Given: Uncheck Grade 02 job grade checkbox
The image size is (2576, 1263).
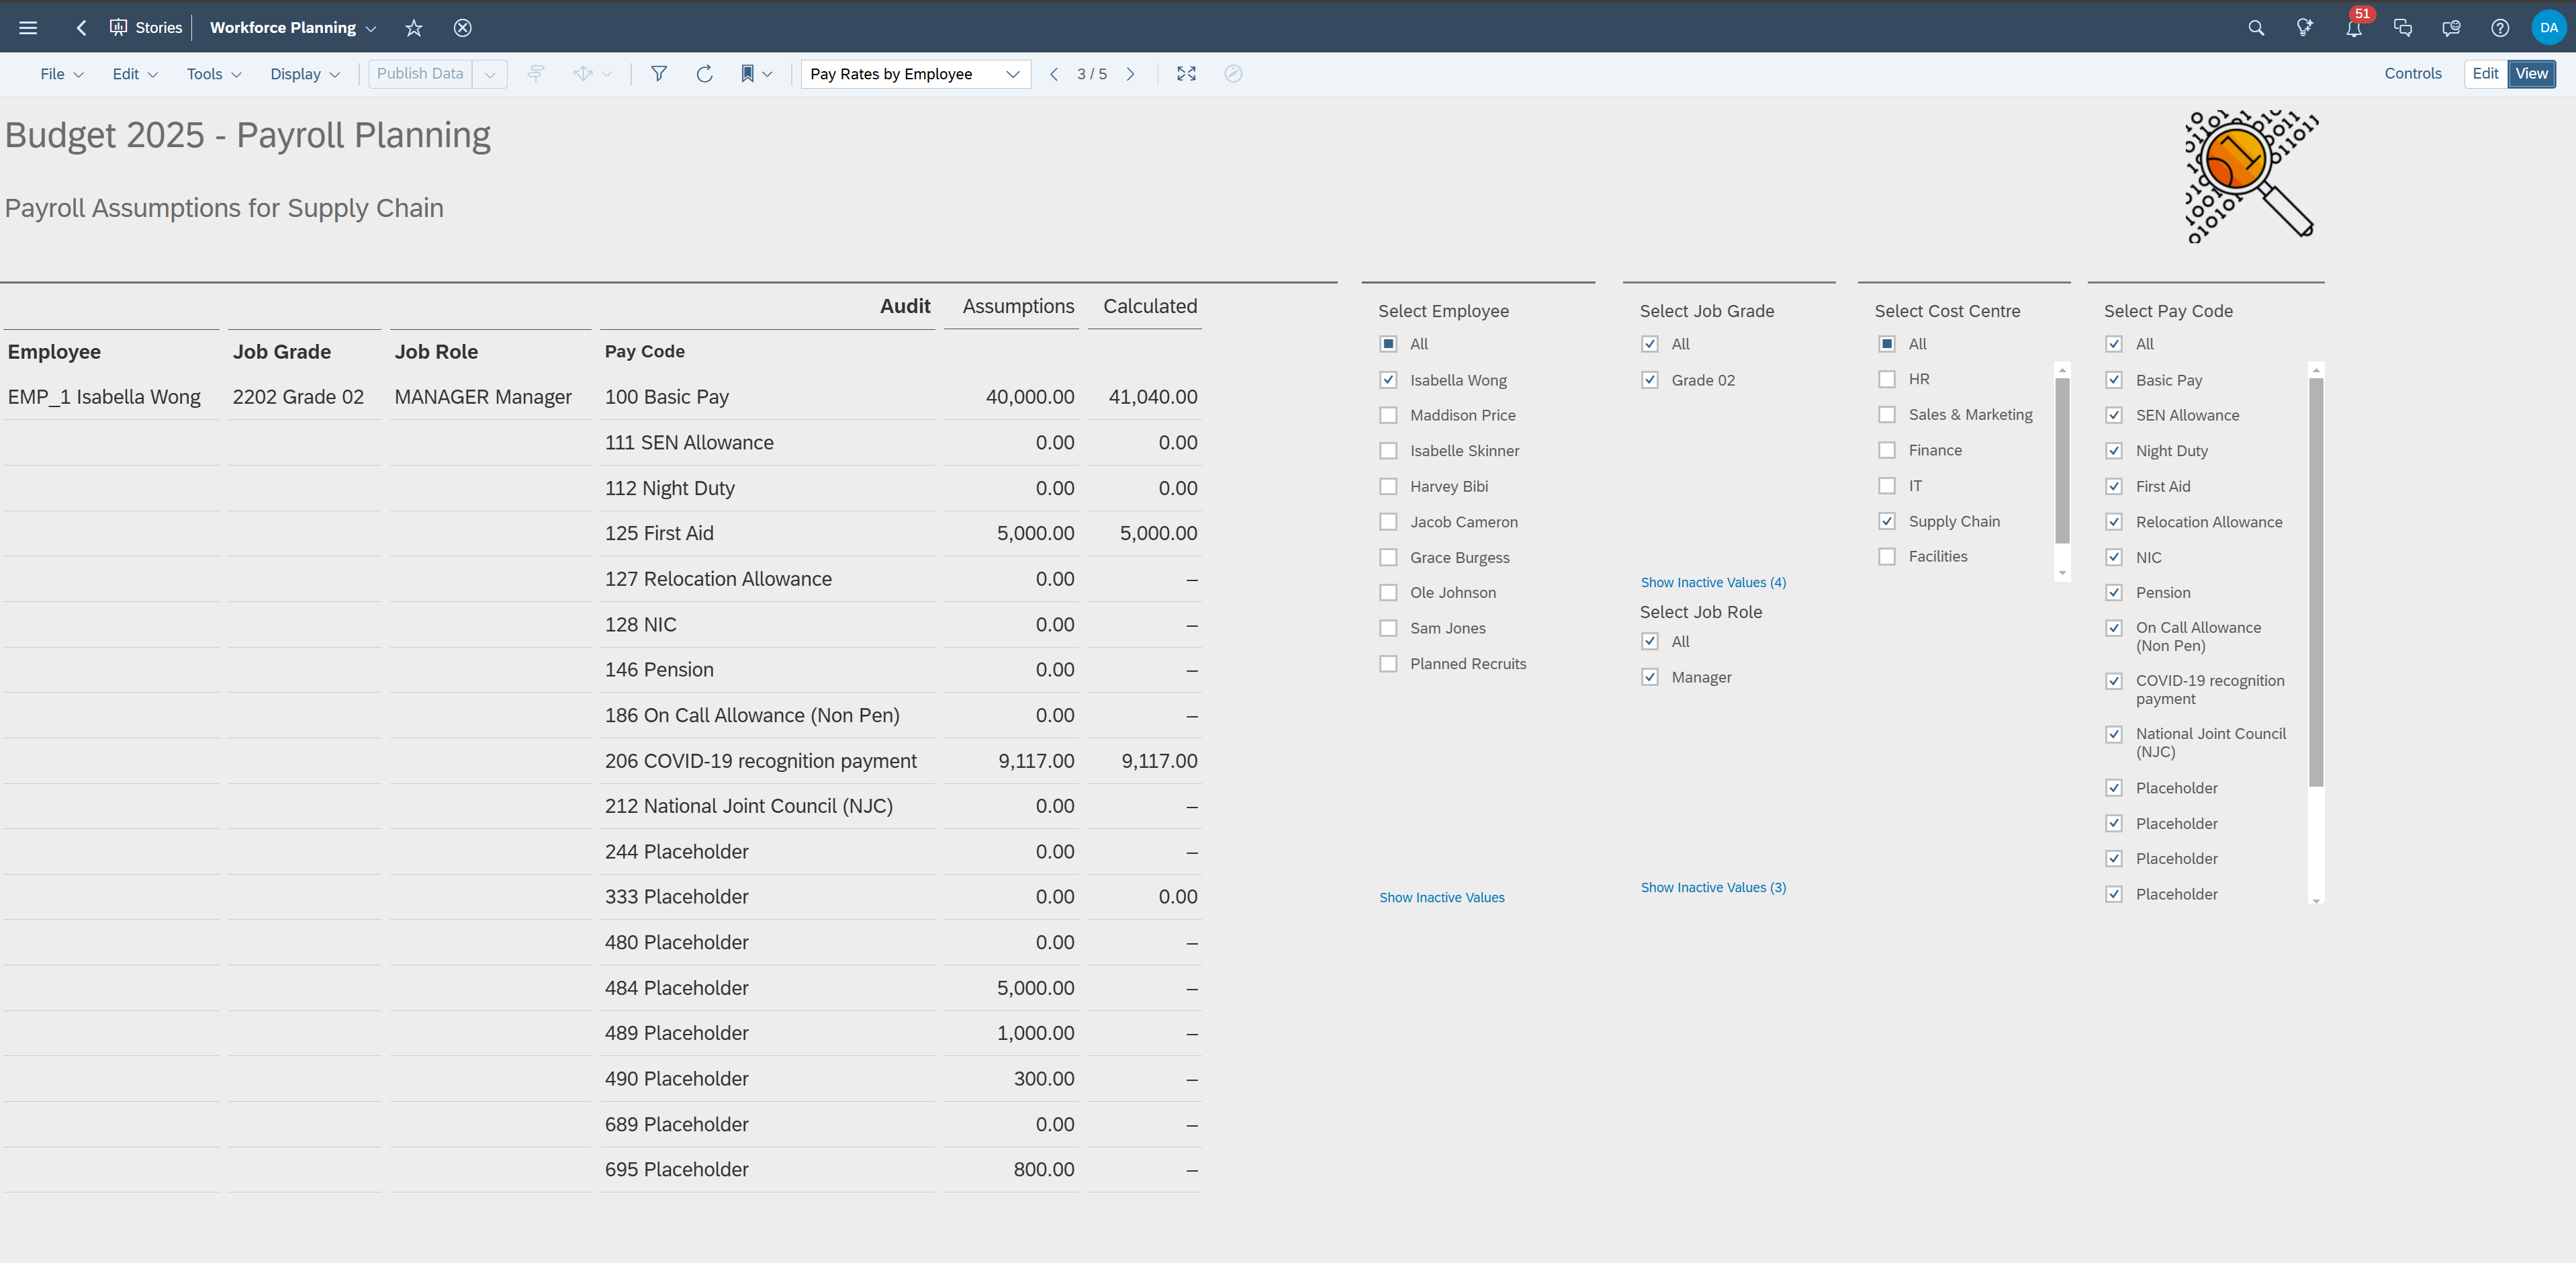Looking at the screenshot, I should tap(1650, 380).
